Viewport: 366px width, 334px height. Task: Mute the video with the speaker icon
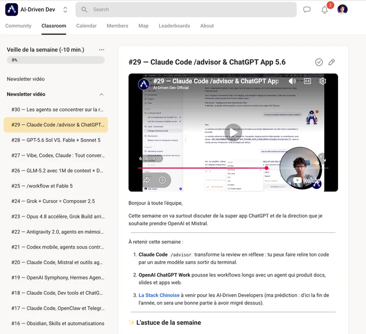[x=292, y=81]
